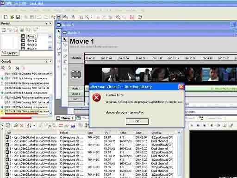Click the Project tree scroll-up arrow

(50, 36)
